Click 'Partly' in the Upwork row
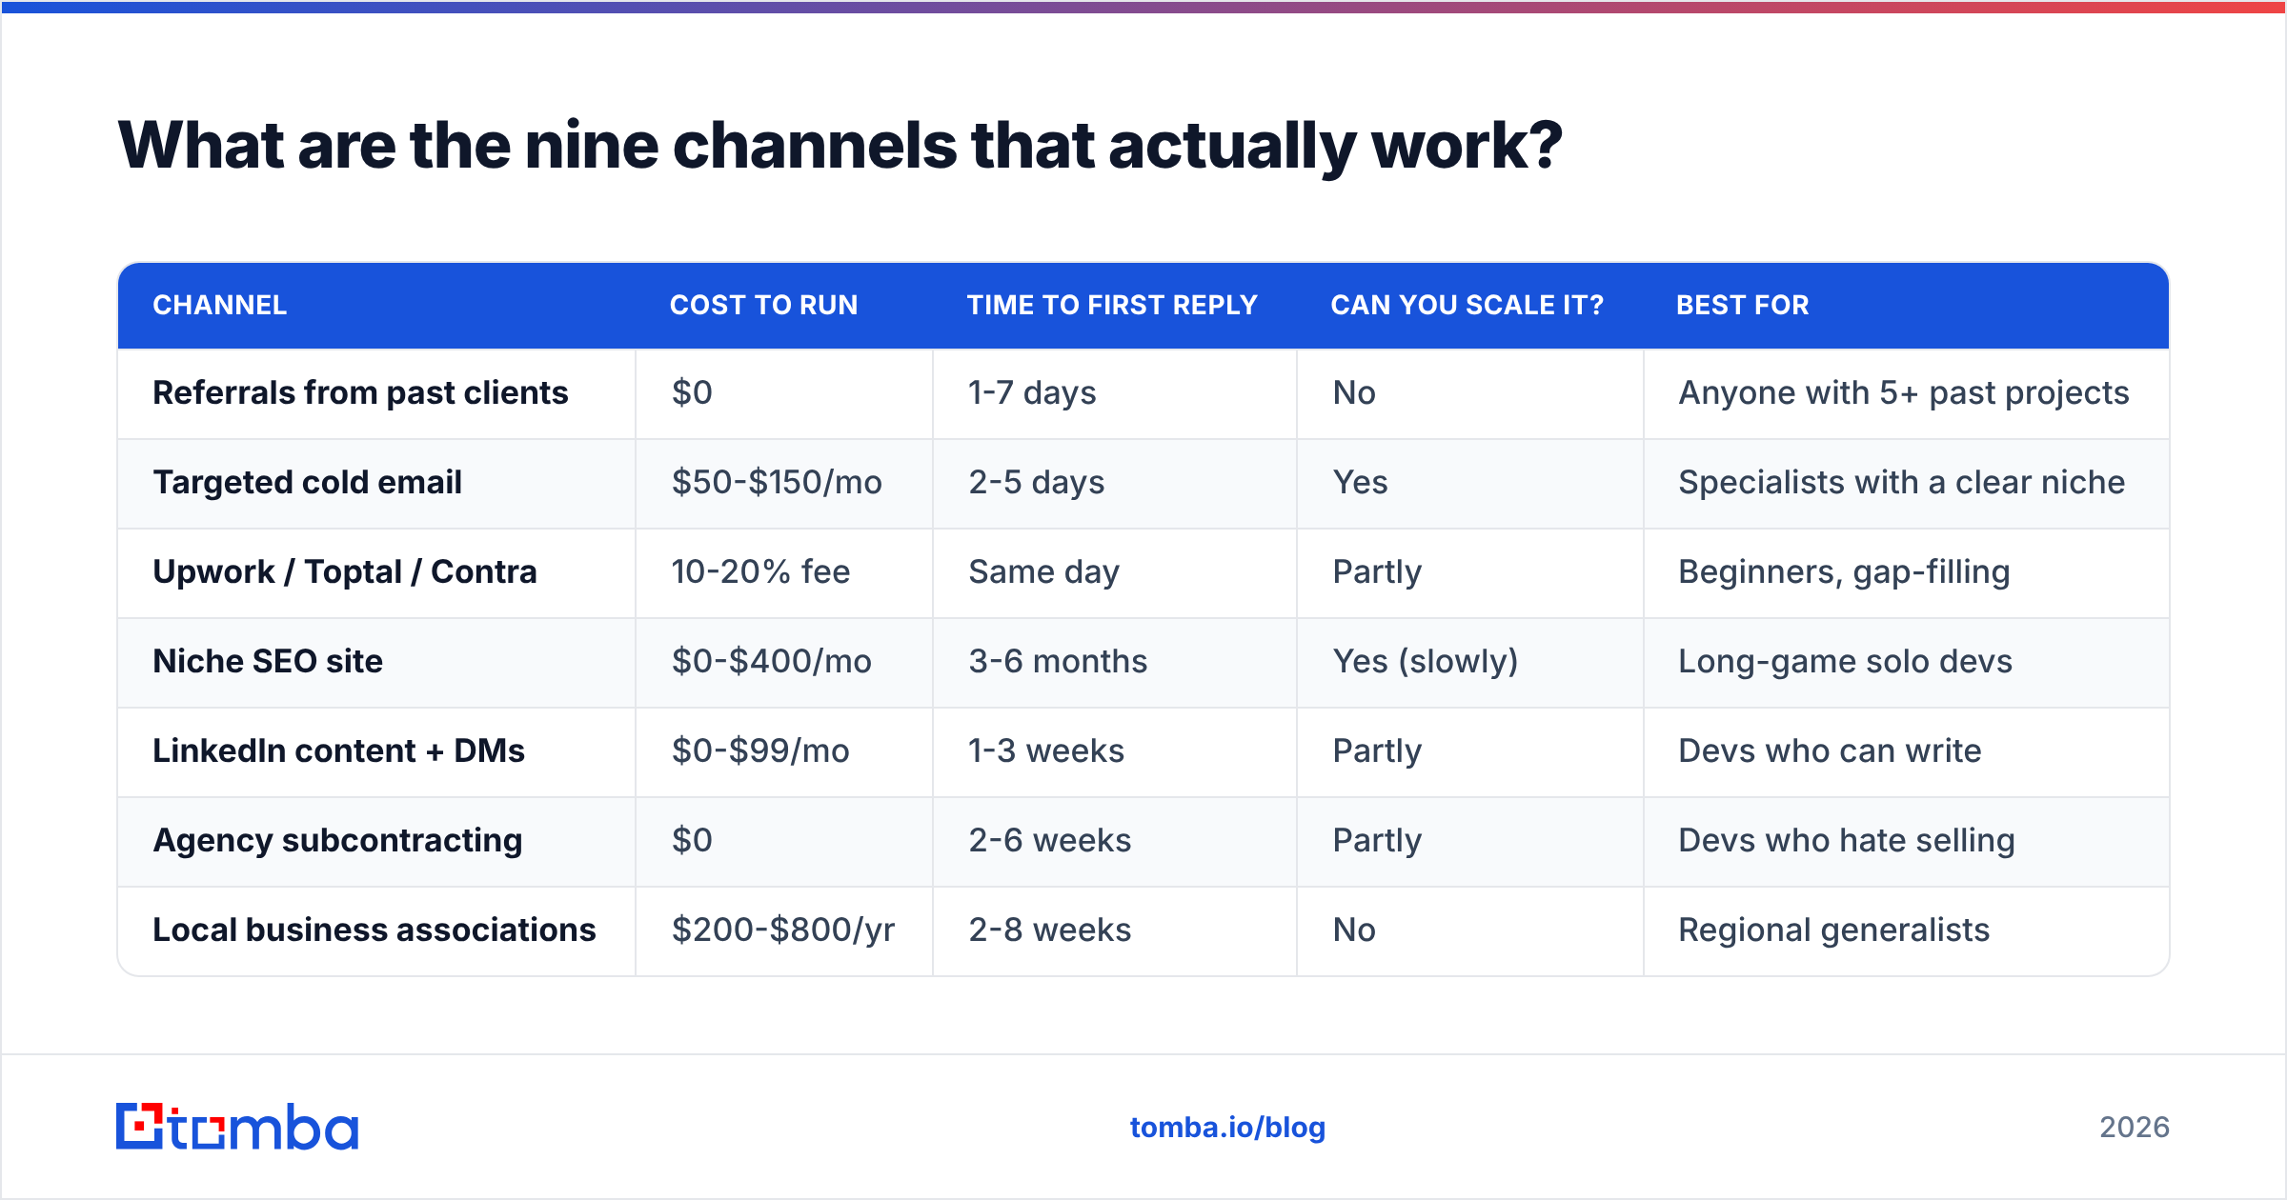2287x1200 pixels. coord(1377,572)
